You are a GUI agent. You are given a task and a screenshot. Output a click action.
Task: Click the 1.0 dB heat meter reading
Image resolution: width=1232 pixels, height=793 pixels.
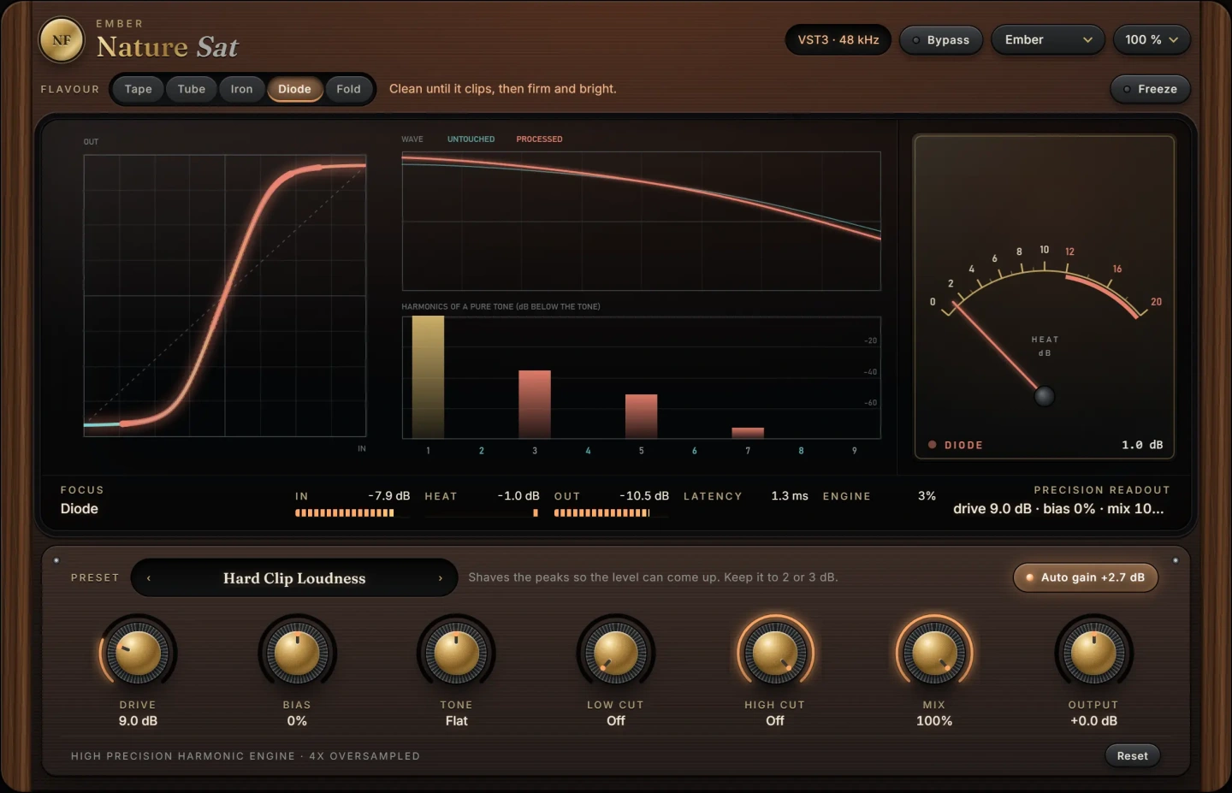click(x=1142, y=445)
